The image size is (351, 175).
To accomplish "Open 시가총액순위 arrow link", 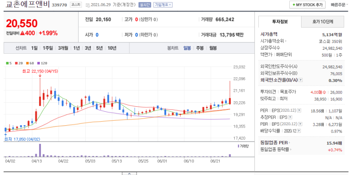I will click(273, 41).
